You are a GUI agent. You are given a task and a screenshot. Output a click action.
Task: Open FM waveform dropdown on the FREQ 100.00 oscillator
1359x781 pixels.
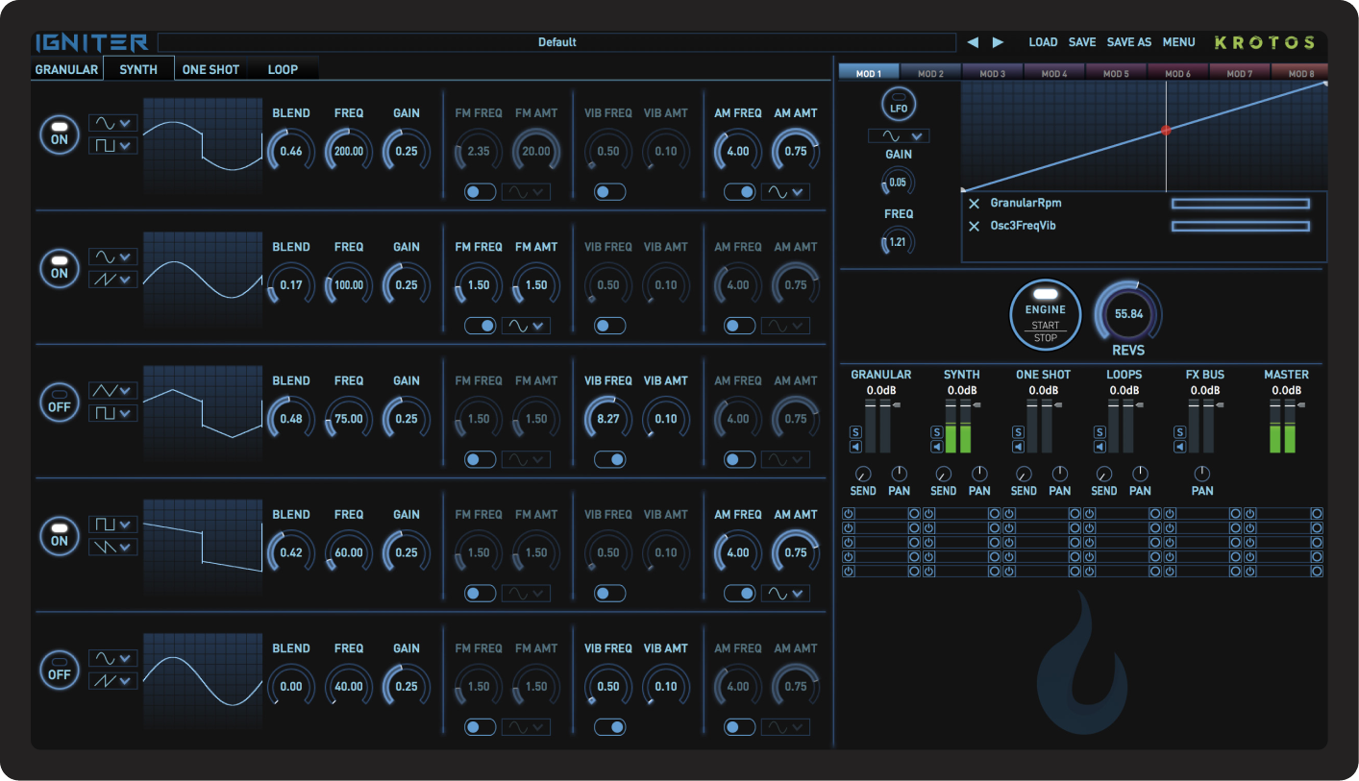[526, 326]
